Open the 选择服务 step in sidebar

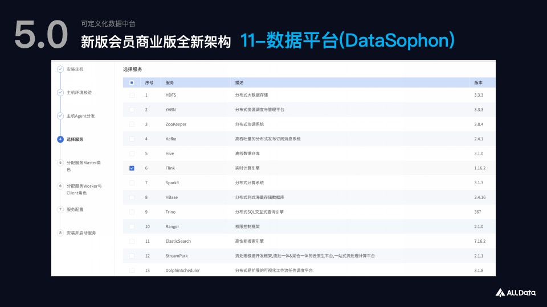click(75, 139)
